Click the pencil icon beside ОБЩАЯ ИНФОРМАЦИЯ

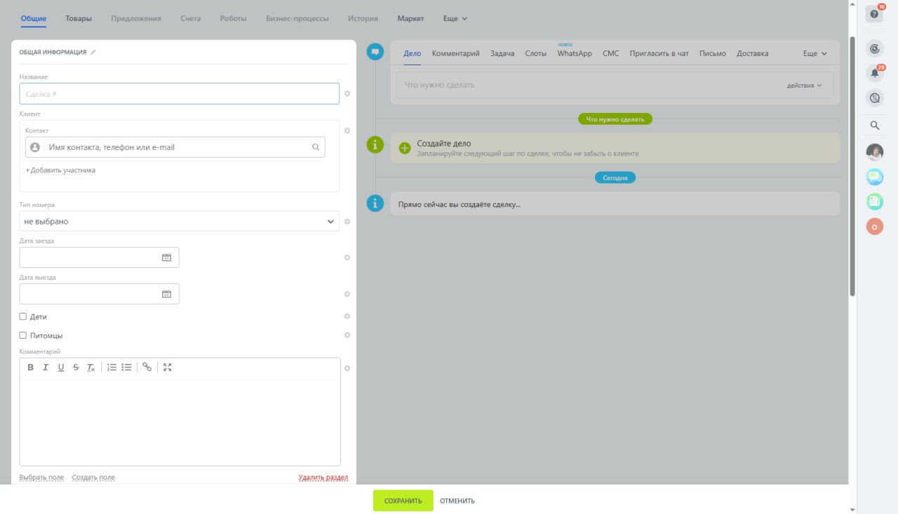[x=93, y=52]
